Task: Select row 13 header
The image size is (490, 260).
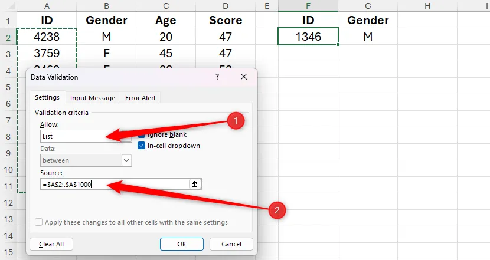Action: click(x=8, y=219)
